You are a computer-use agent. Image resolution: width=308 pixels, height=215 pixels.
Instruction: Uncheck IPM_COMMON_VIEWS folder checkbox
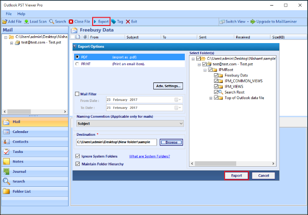216,81
